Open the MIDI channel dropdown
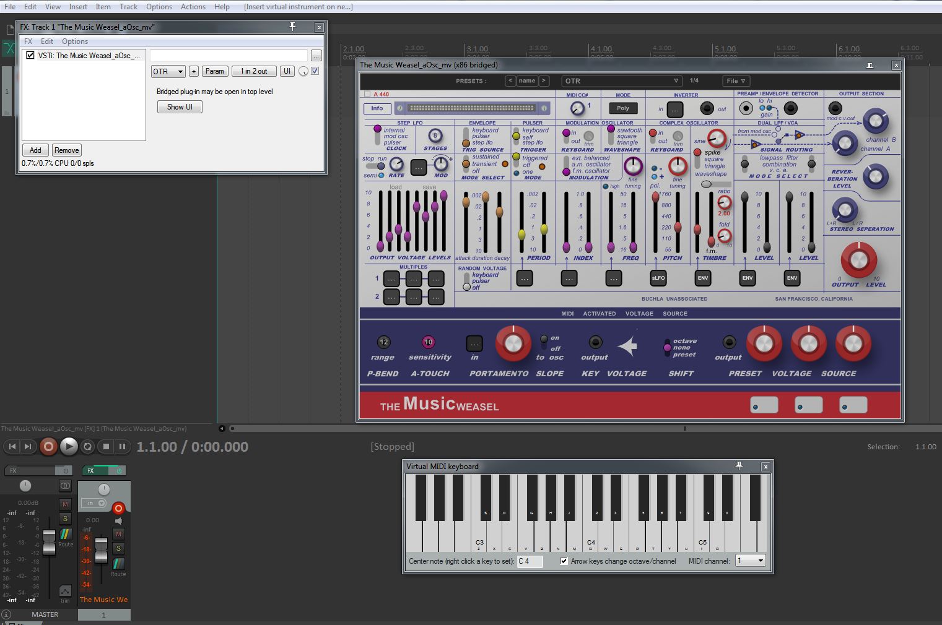The width and height of the screenshot is (942, 625). pos(750,561)
